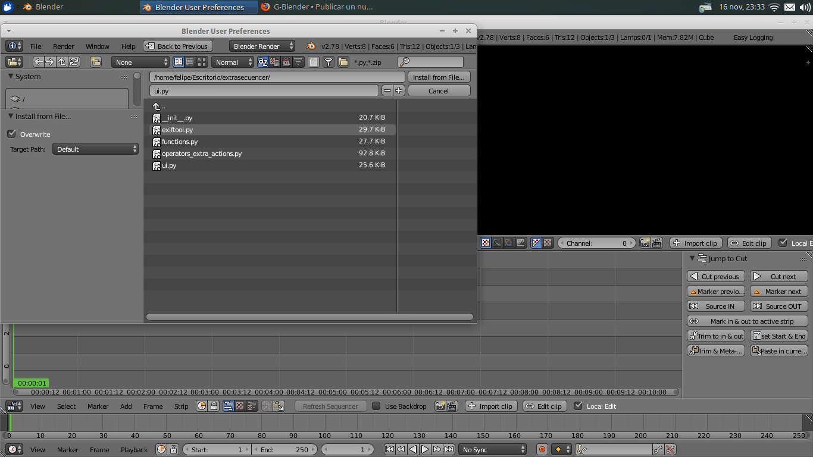Toggle Local Edit checkbox in sequencer header
The width and height of the screenshot is (813, 457).
[x=578, y=406]
